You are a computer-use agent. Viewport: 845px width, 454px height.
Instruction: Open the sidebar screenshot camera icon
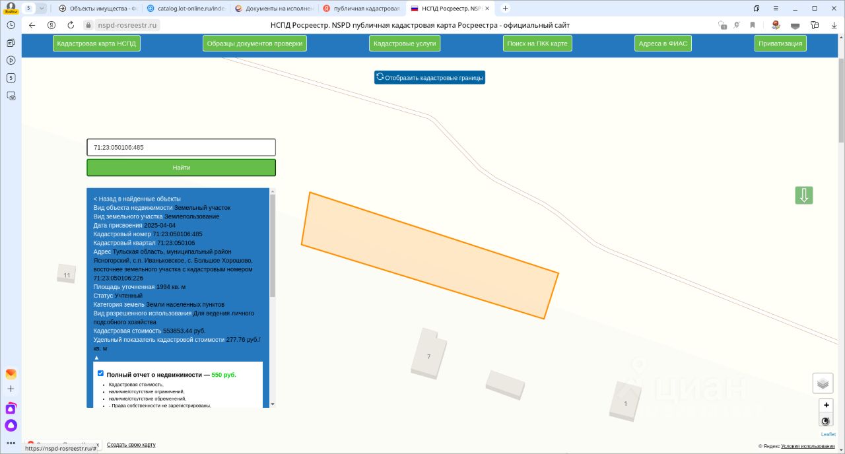[x=11, y=96]
